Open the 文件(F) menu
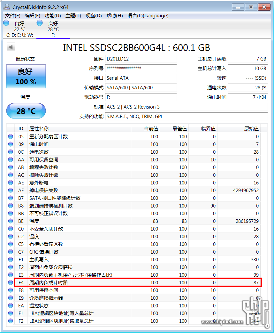This screenshot has height=333, width=274. click(x=13, y=16)
